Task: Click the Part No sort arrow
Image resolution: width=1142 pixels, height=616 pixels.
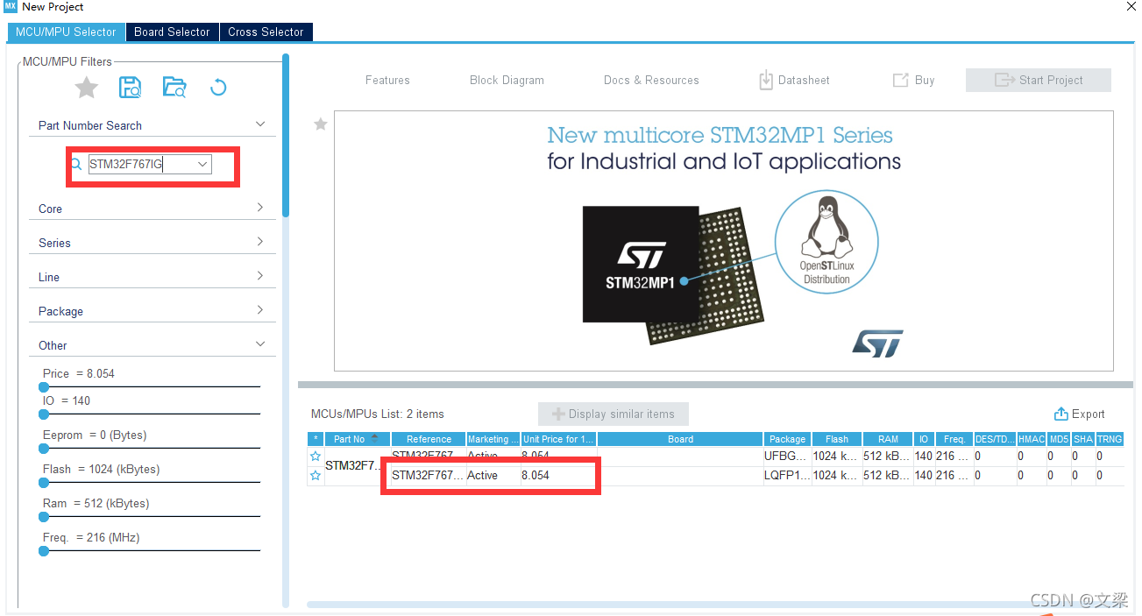Action: 375,438
